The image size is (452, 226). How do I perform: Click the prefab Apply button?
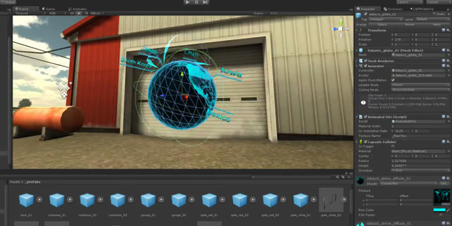click(x=437, y=24)
